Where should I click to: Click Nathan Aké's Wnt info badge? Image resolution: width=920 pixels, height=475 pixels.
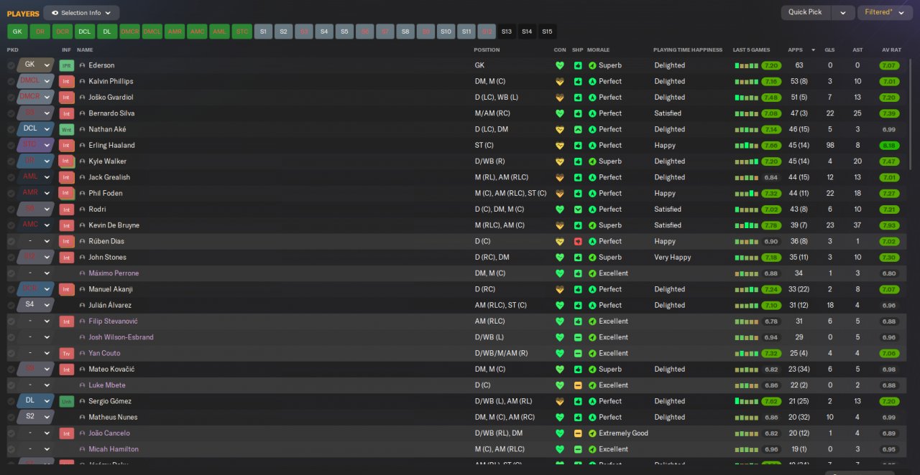pos(67,129)
